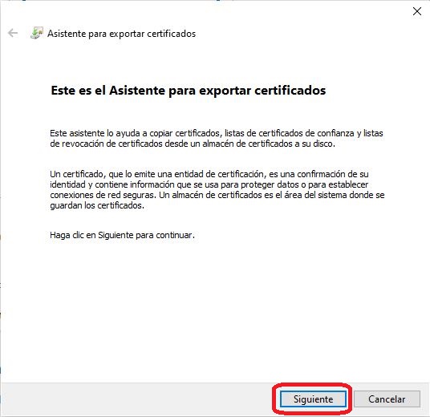Select the bold heading 'Este es el Asistente'
This screenshot has height=417, width=430.
point(108,90)
